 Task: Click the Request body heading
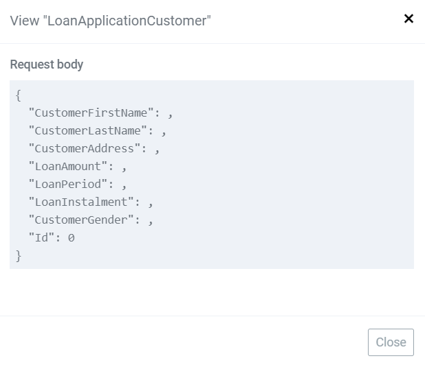pyautogui.click(x=47, y=64)
